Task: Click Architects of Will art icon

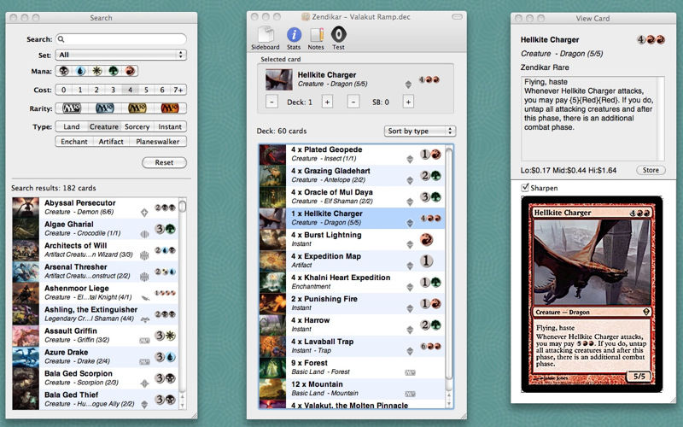Action: point(26,250)
